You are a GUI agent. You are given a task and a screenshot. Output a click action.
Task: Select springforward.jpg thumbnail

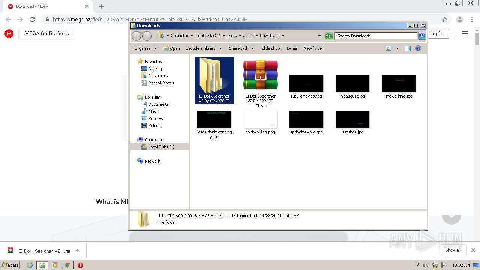[x=306, y=119]
